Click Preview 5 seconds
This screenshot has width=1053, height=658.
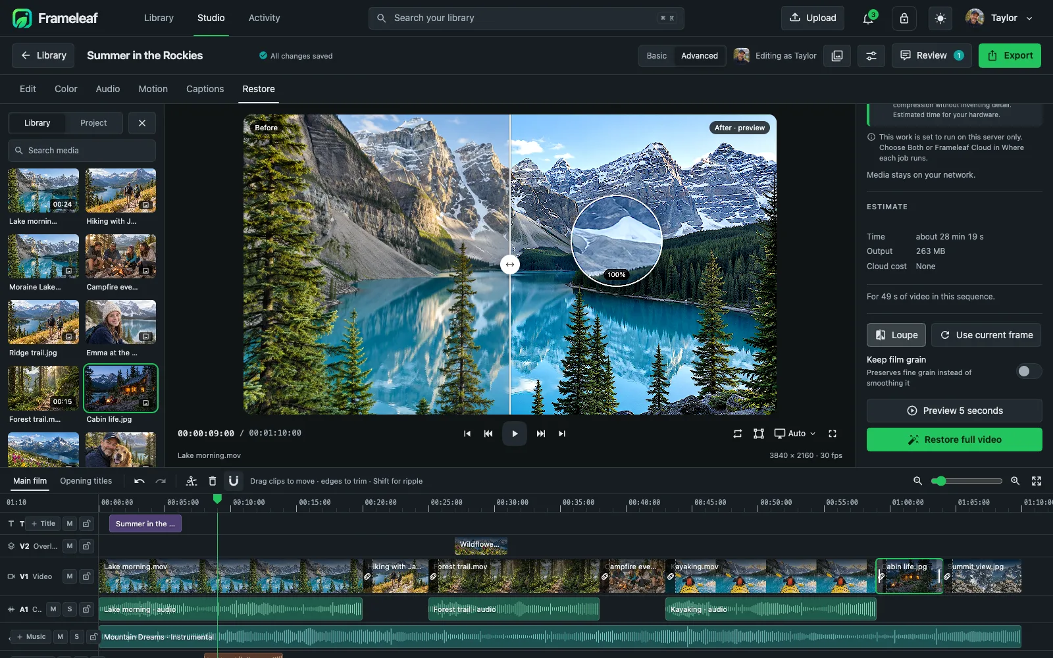click(954, 411)
